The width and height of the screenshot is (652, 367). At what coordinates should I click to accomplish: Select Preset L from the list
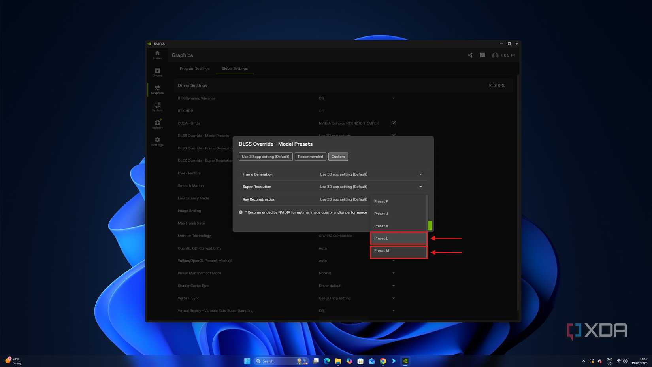(x=398, y=238)
